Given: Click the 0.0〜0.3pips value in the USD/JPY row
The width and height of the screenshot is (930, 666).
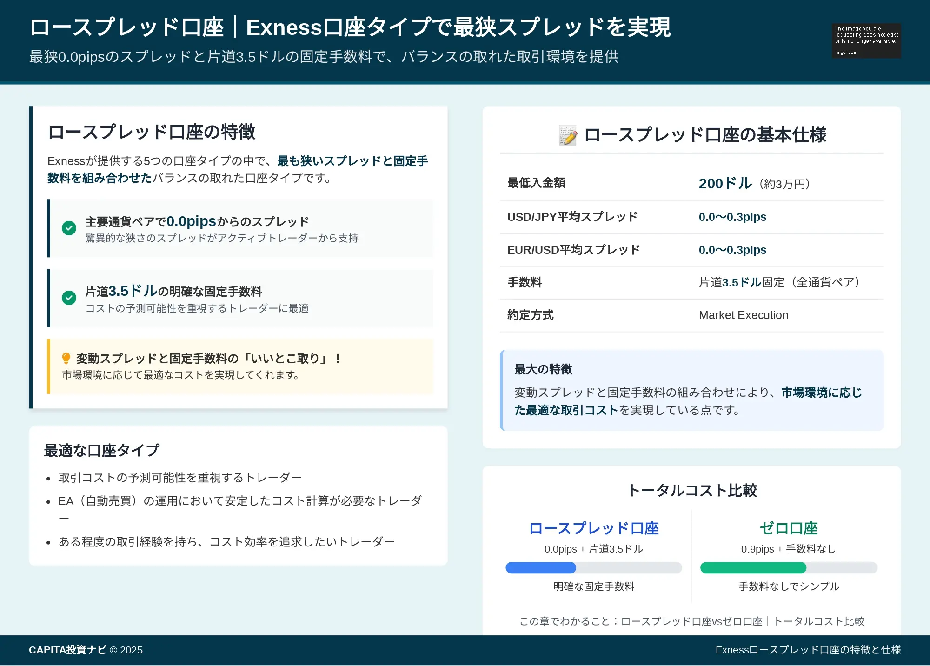Looking at the screenshot, I should point(732,217).
